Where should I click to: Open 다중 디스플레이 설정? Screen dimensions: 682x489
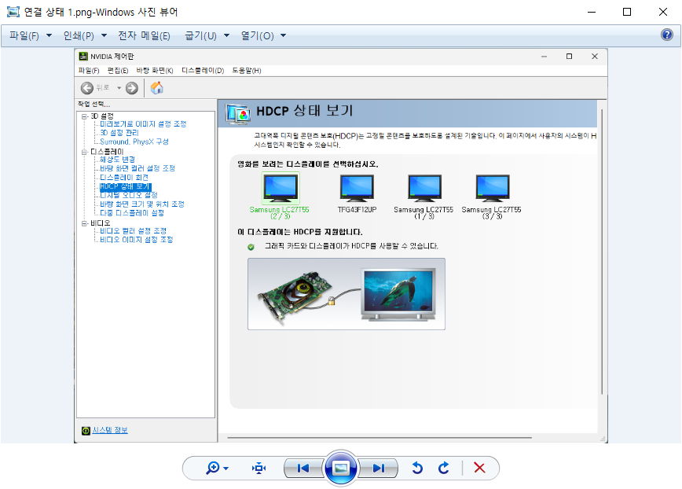(132, 213)
